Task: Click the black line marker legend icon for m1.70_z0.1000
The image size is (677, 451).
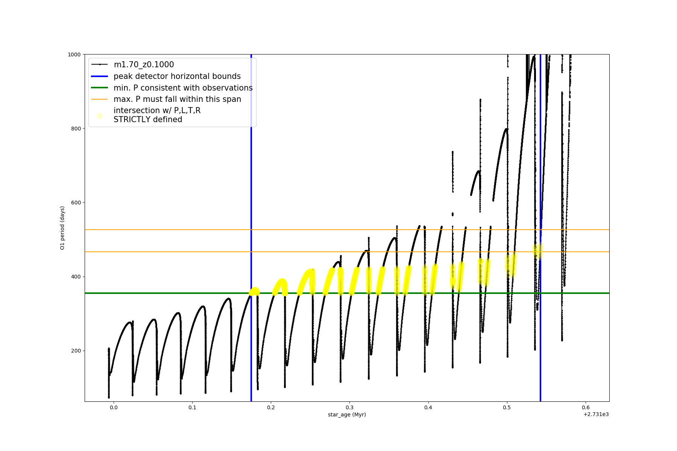Action: coord(100,65)
